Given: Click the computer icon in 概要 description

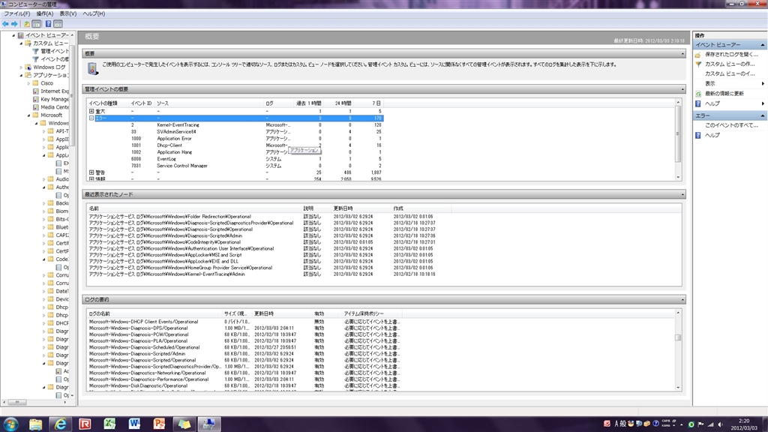Looking at the screenshot, I should 92,68.
